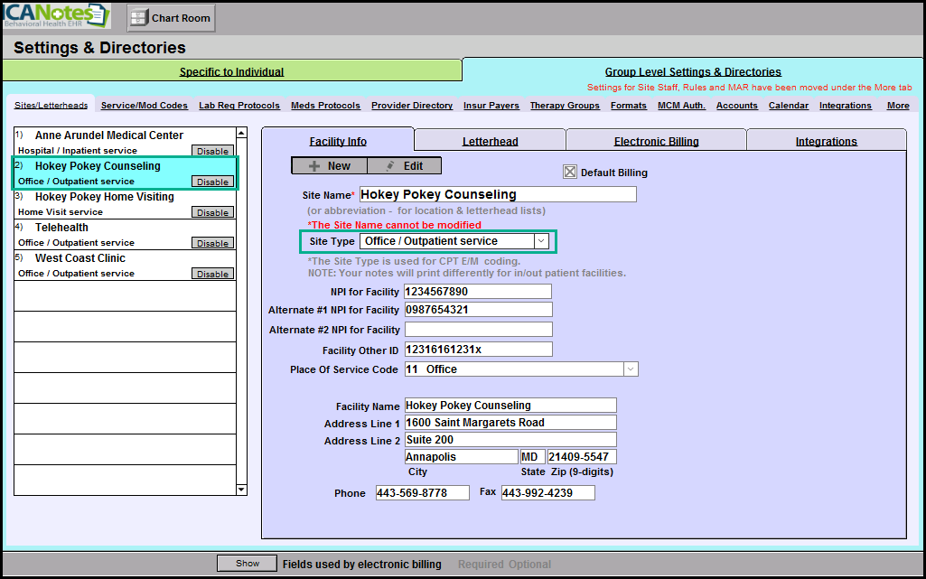The image size is (926, 579).
Task: Select the Specific to Individual tab
Action: [231, 72]
